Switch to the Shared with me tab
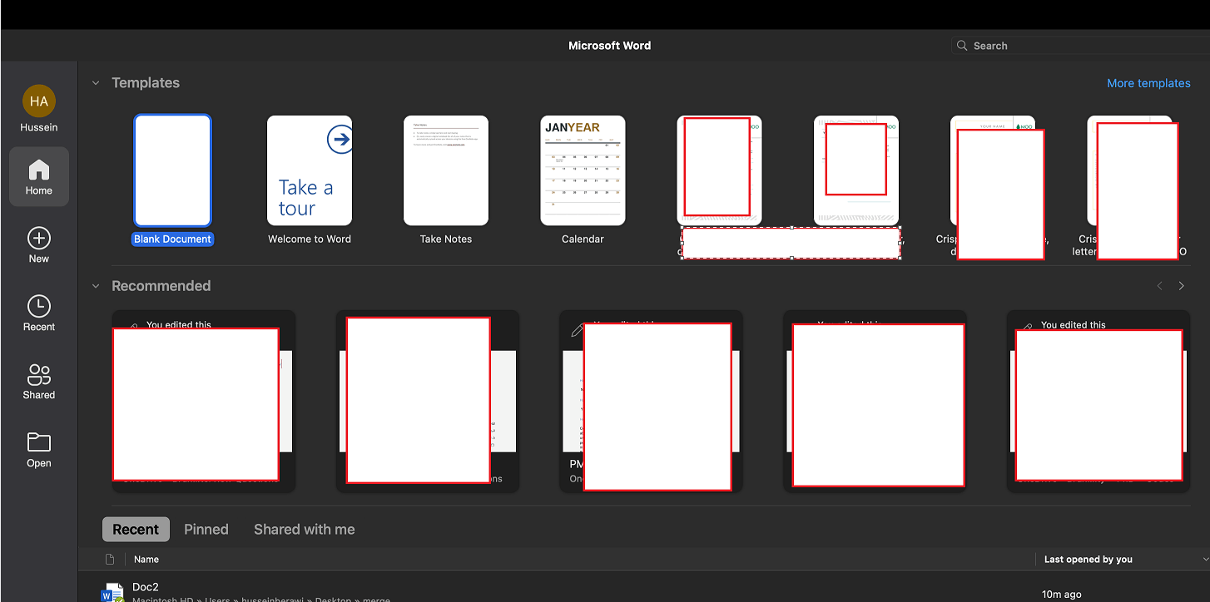 pyautogui.click(x=305, y=530)
